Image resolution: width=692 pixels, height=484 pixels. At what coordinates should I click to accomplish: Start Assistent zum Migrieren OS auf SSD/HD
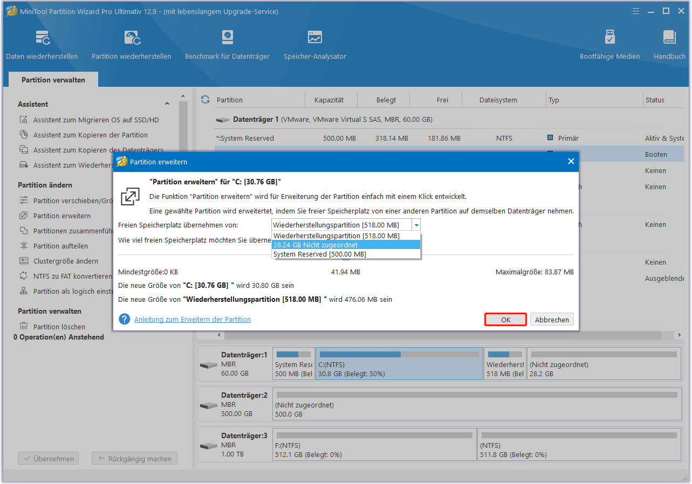(x=90, y=120)
